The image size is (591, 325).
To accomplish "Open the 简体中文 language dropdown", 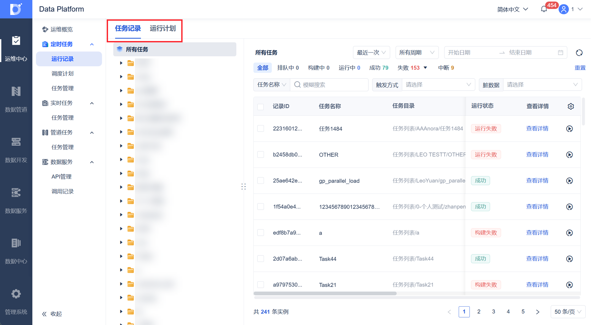I will click(513, 9).
